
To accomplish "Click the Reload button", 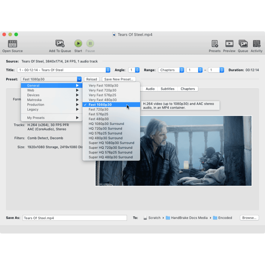I will tap(92, 79).
